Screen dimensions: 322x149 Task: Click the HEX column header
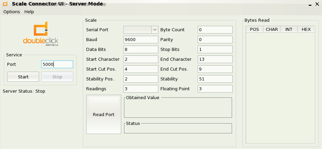tap(306, 30)
